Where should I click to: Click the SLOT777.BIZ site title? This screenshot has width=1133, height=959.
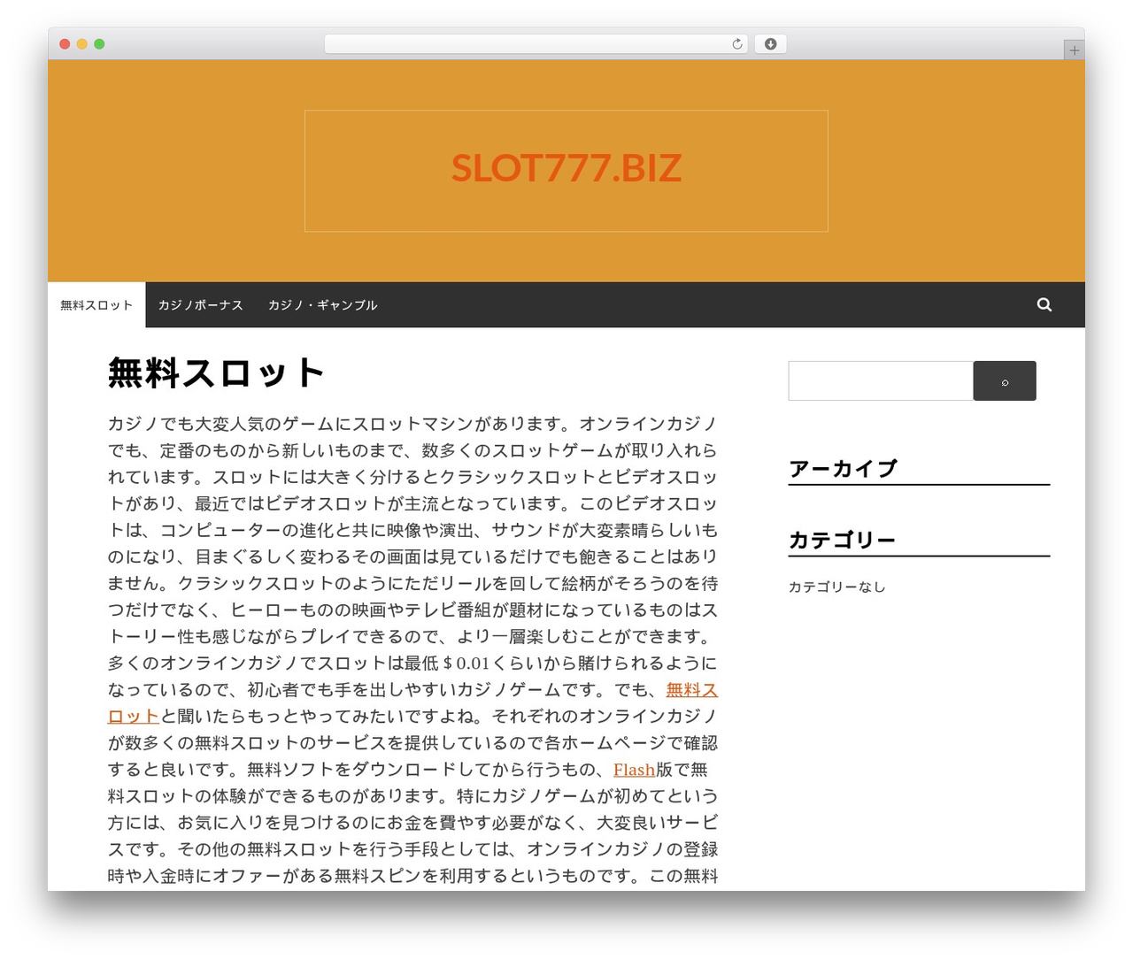click(x=566, y=168)
